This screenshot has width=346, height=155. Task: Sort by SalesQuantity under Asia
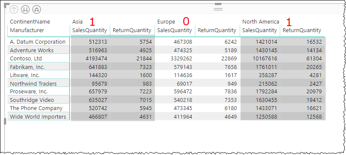[x=90, y=30]
